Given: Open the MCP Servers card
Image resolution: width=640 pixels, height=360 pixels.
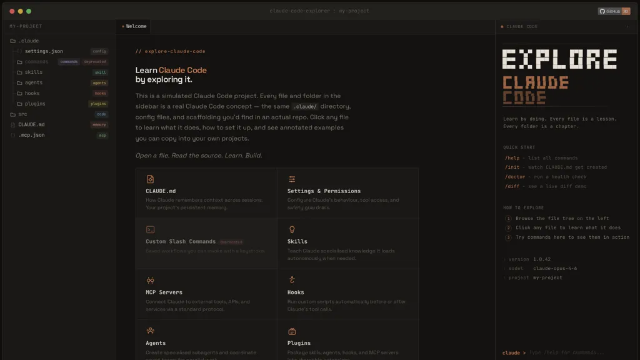Looking at the screenshot, I should (x=206, y=294).
